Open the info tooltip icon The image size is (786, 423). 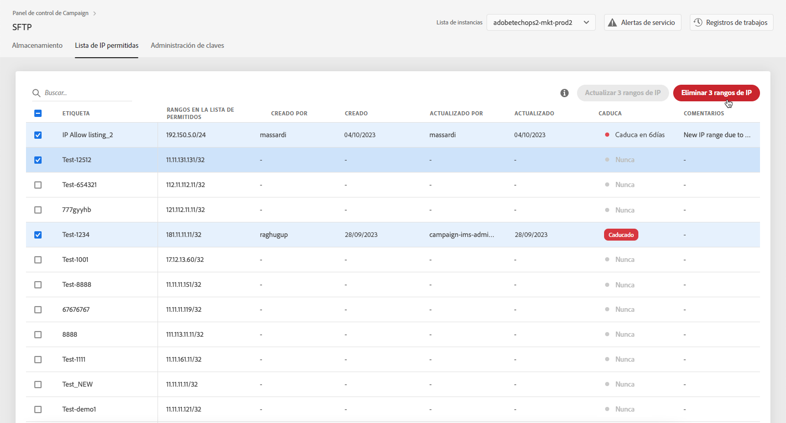[565, 93]
